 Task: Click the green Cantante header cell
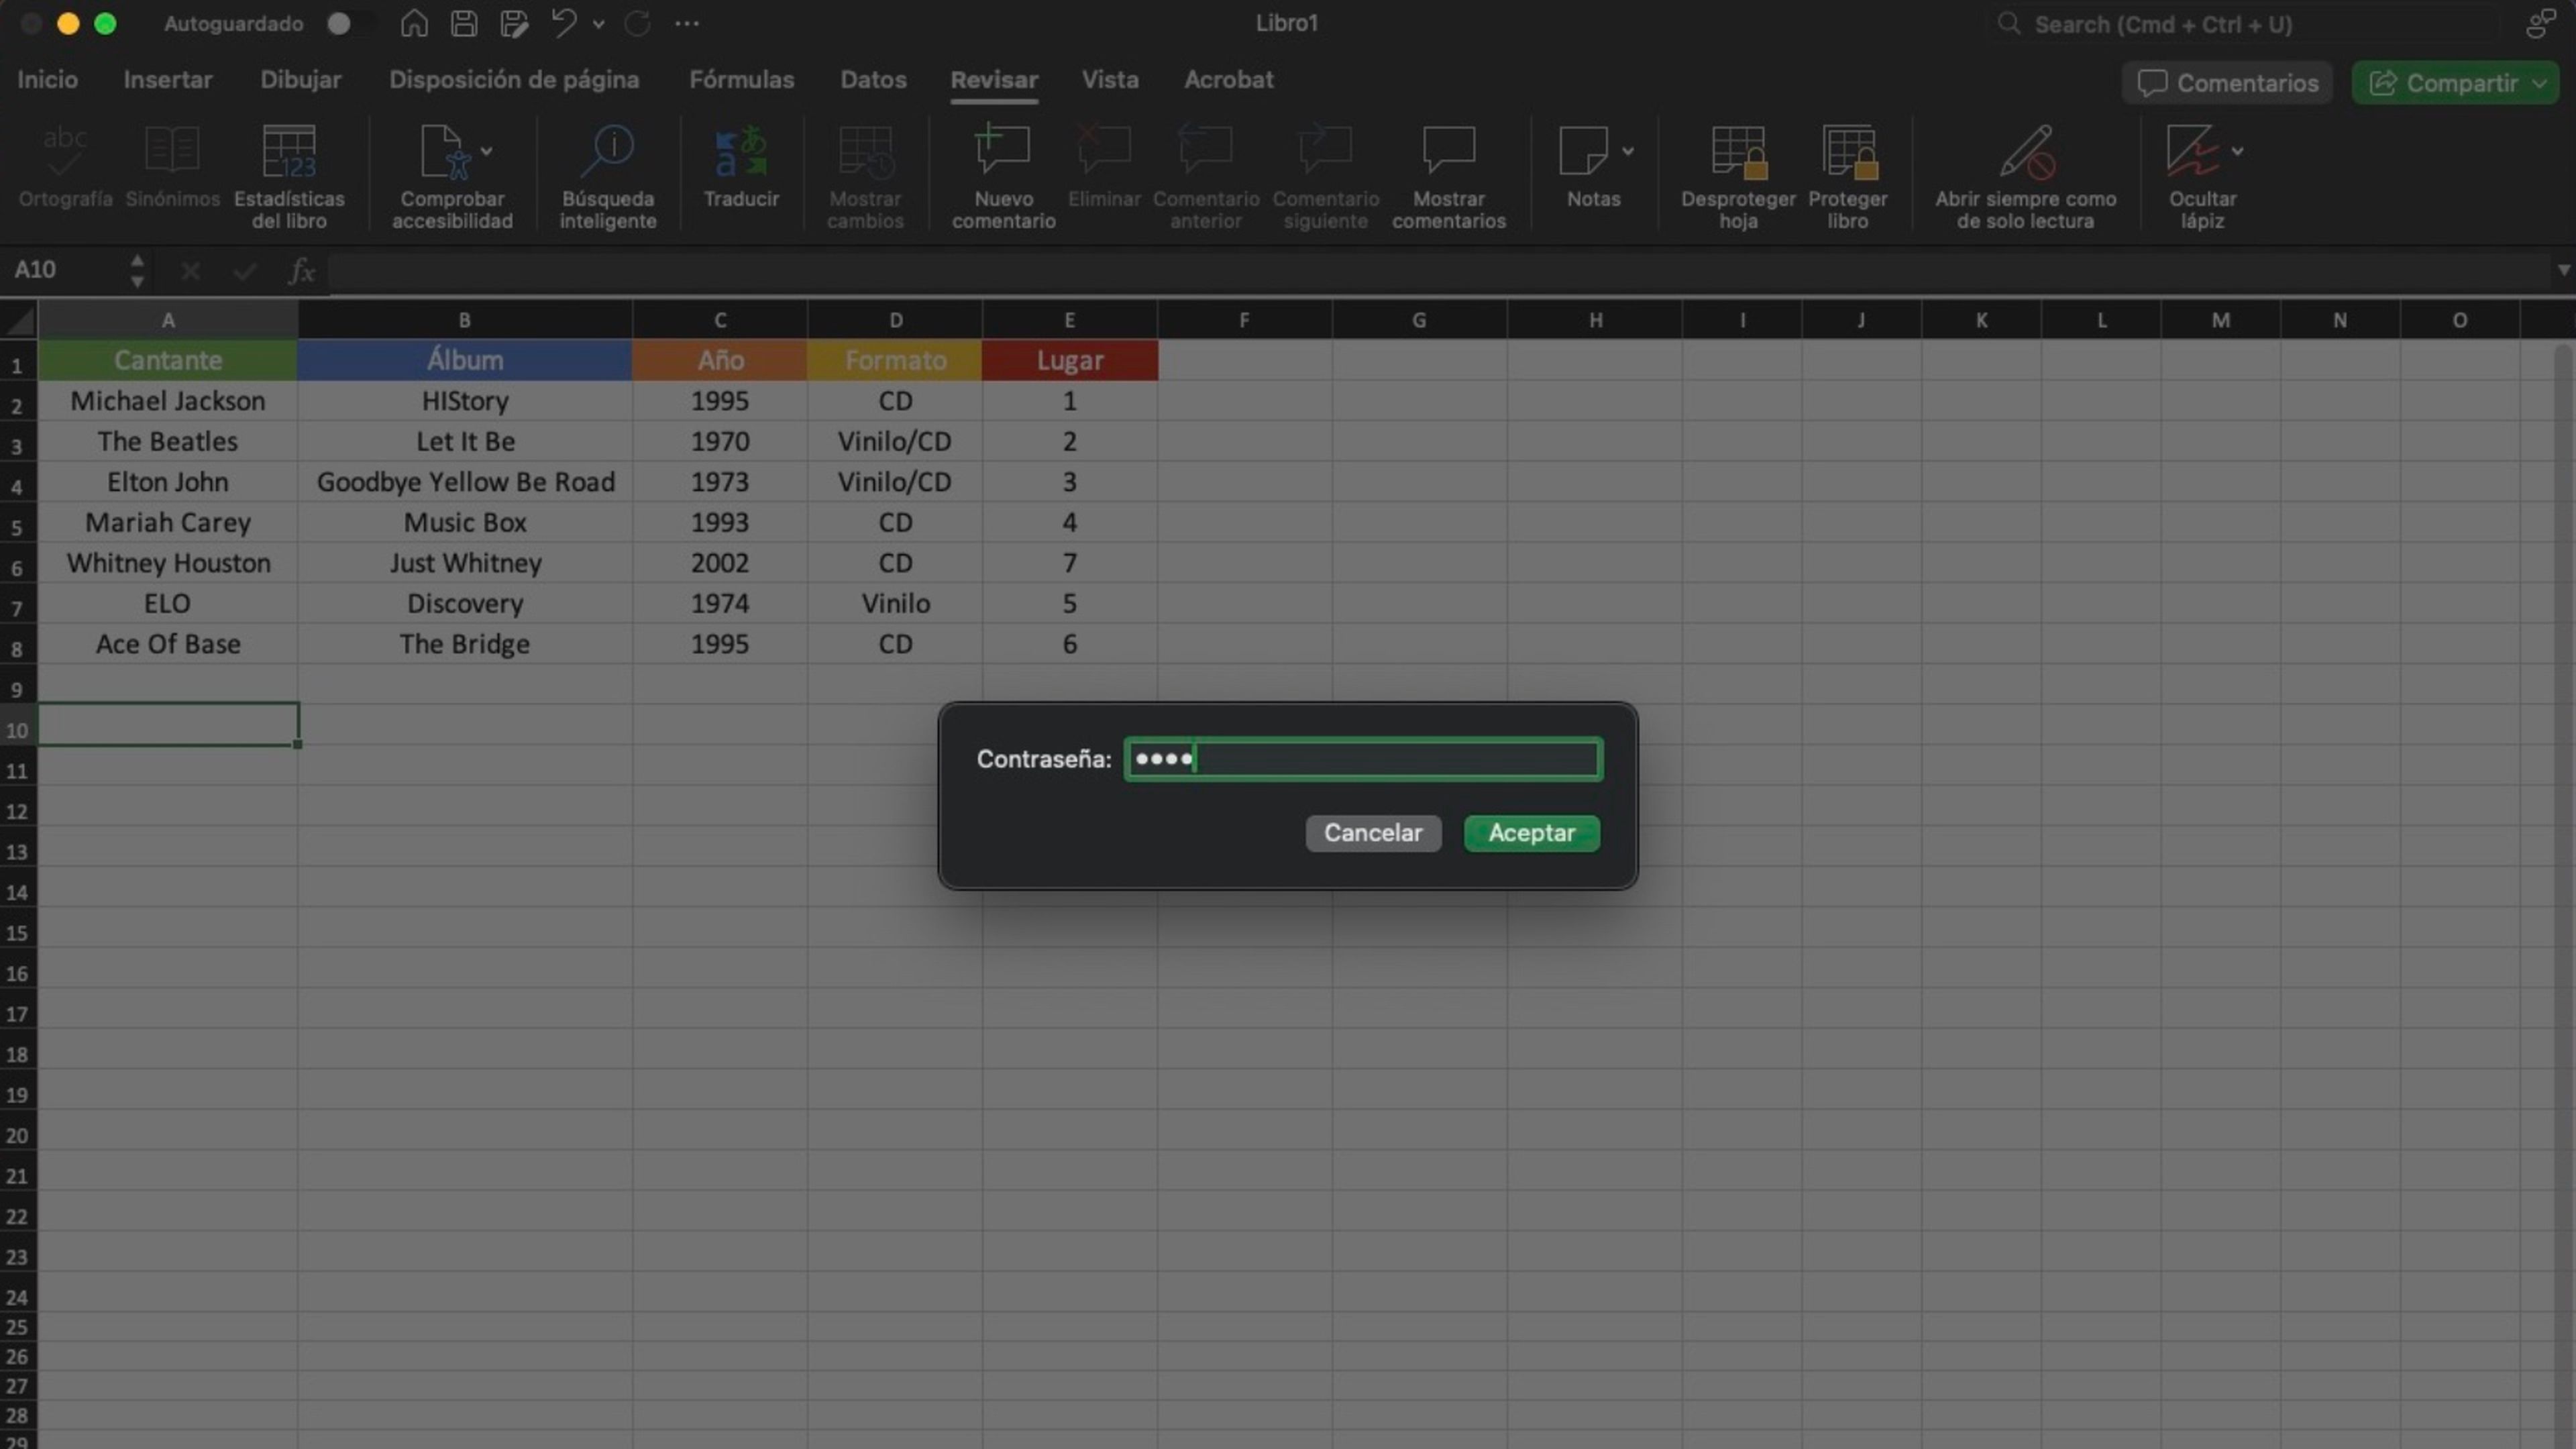168,360
